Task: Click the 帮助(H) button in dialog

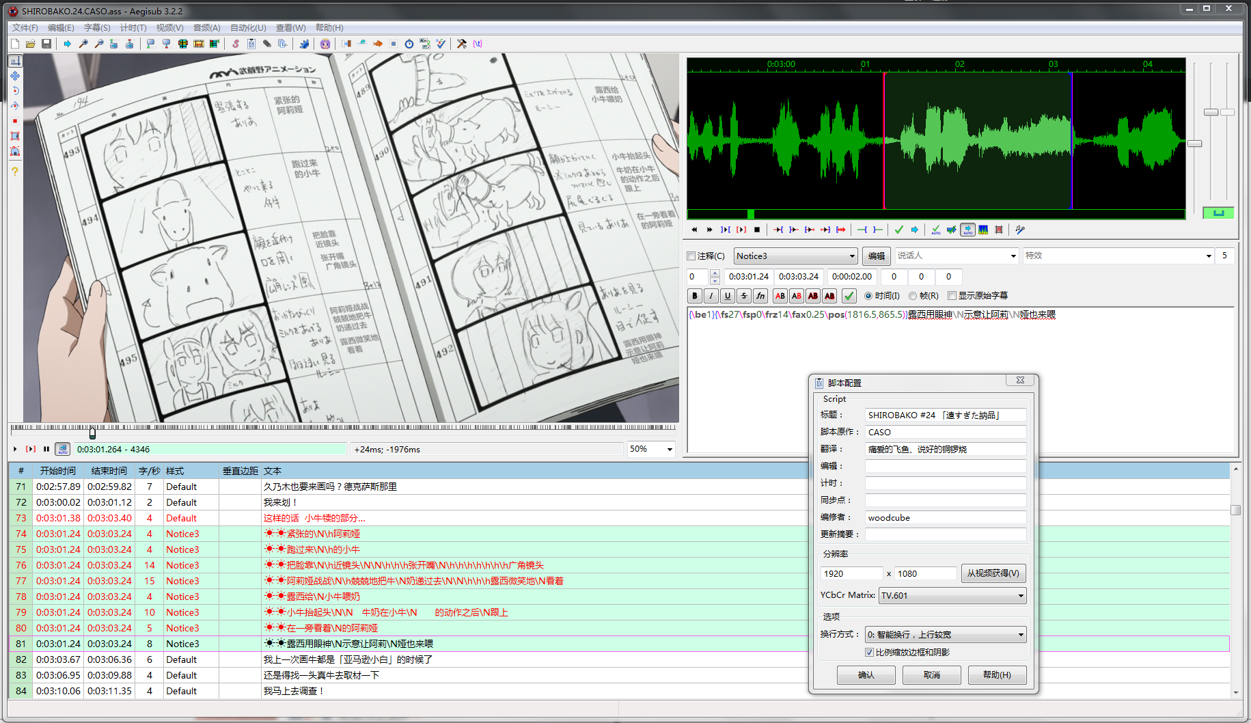Action: (997, 674)
